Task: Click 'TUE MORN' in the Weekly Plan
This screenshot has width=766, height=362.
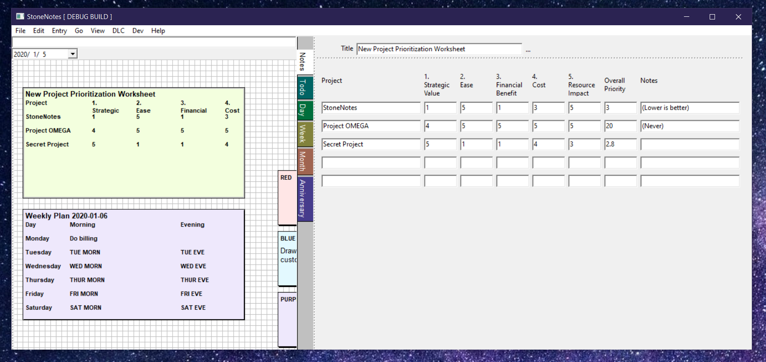Action: point(85,252)
